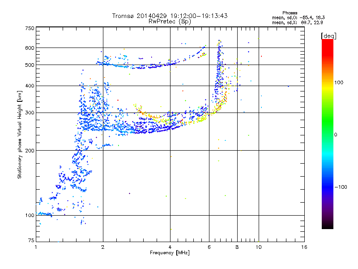This screenshot has height=269, width=358.
Task: Click the 'Stationary phase Virtual Height [km]' axis title
Action: pyautogui.click(x=20, y=134)
